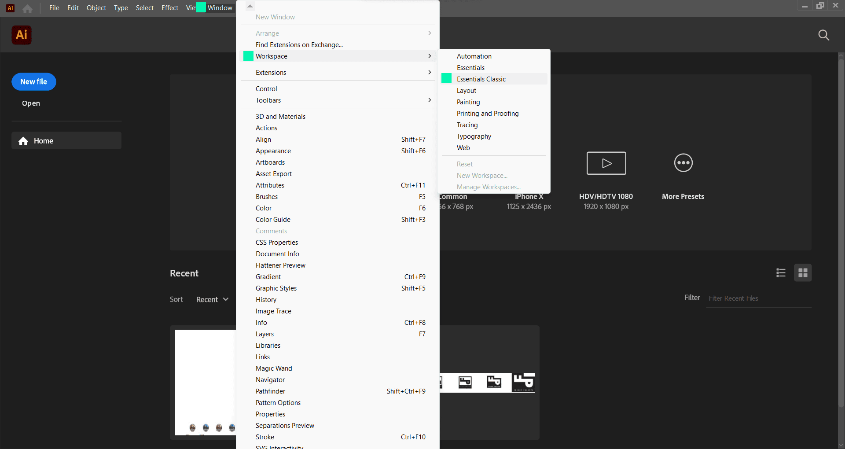The height and width of the screenshot is (449, 845).
Task: Open the Image Trace panel
Action: pyautogui.click(x=338, y=311)
